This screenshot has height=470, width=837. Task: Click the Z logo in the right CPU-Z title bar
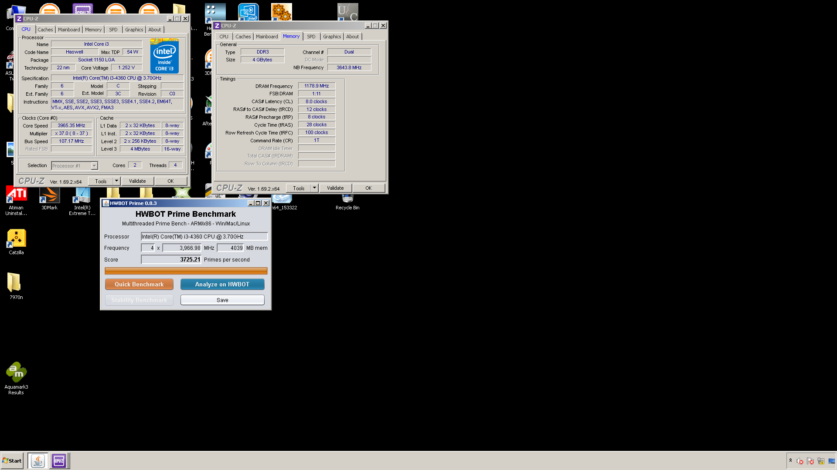coord(217,26)
